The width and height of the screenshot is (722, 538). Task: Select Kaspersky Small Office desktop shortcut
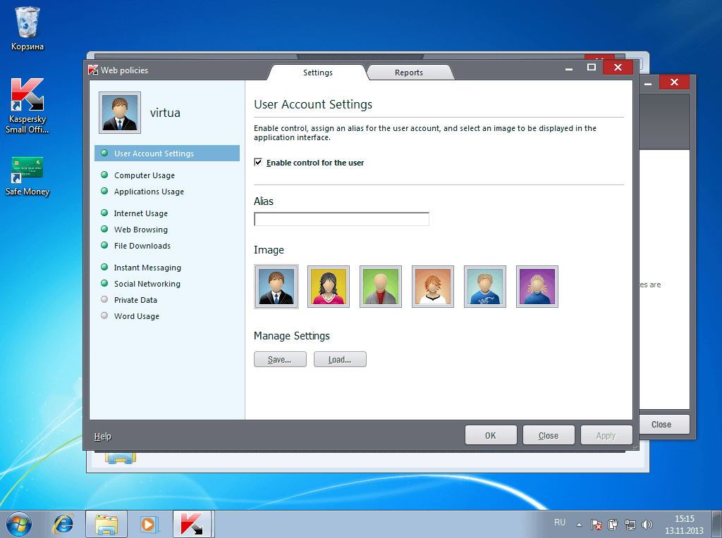coord(27,106)
